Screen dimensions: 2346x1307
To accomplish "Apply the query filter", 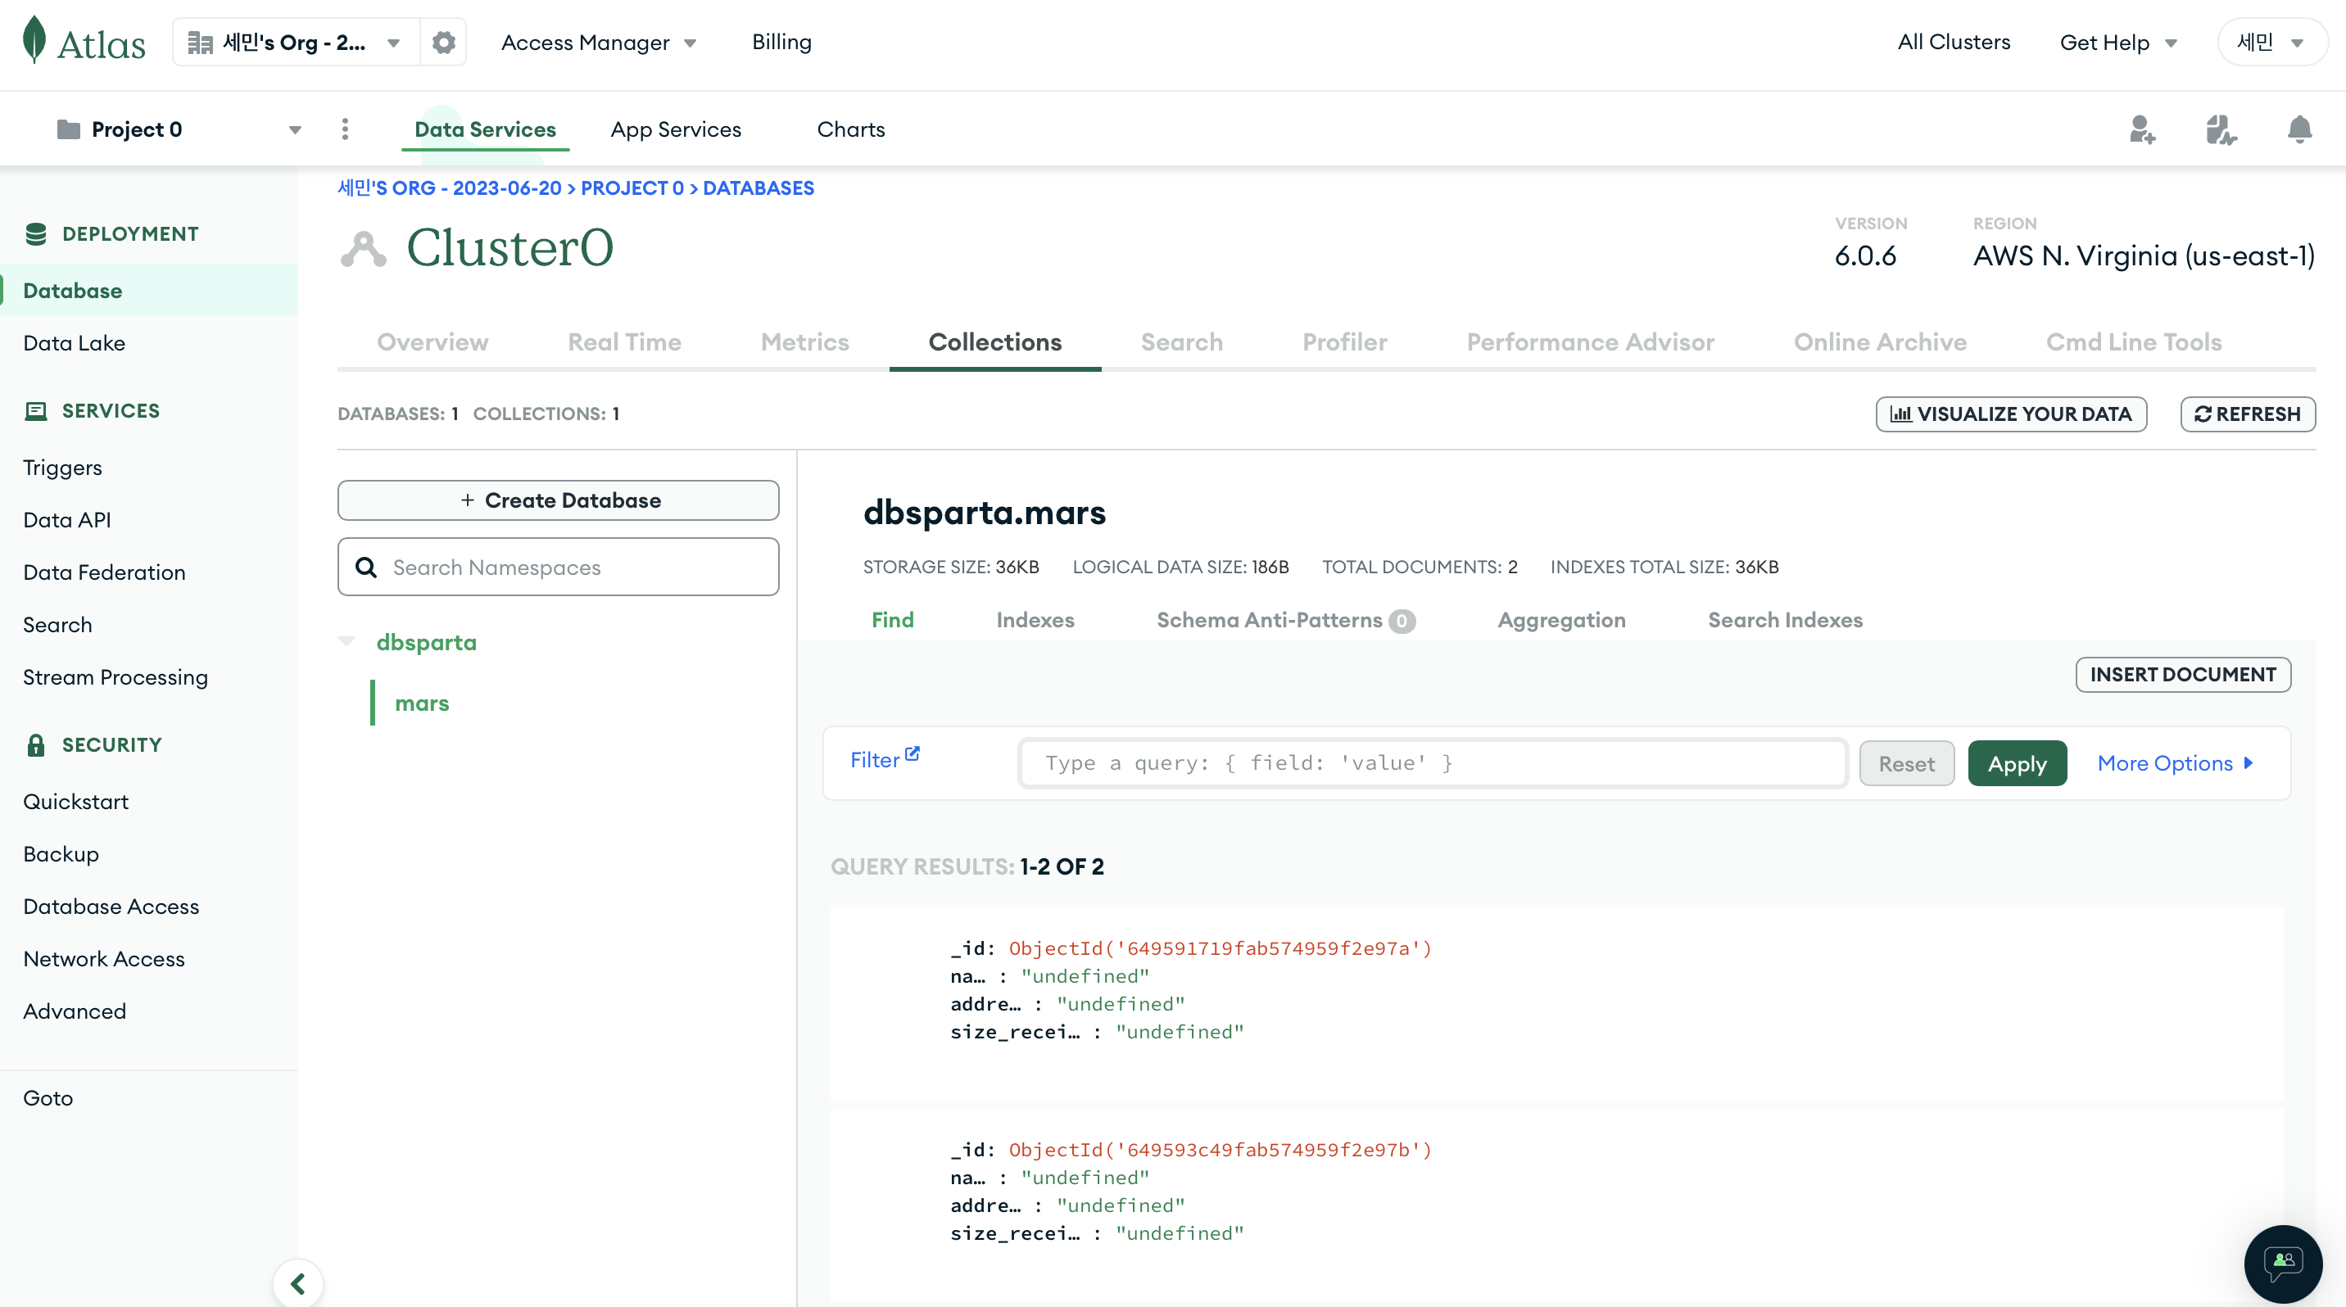I will 2018,763.
